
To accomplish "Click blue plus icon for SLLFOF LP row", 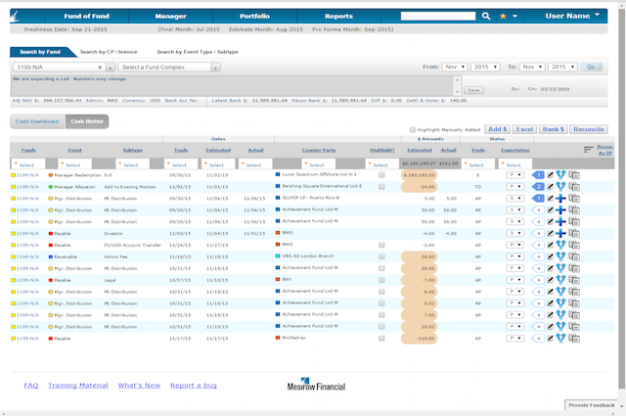I will pyautogui.click(x=560, y=198).
